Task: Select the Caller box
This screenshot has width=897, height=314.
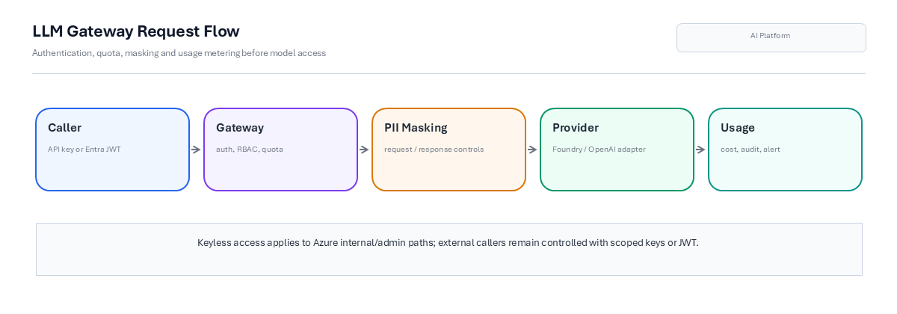Action: click(x=113, y=150)
